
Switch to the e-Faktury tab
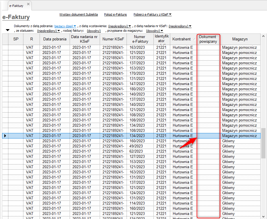pos(16,5)
